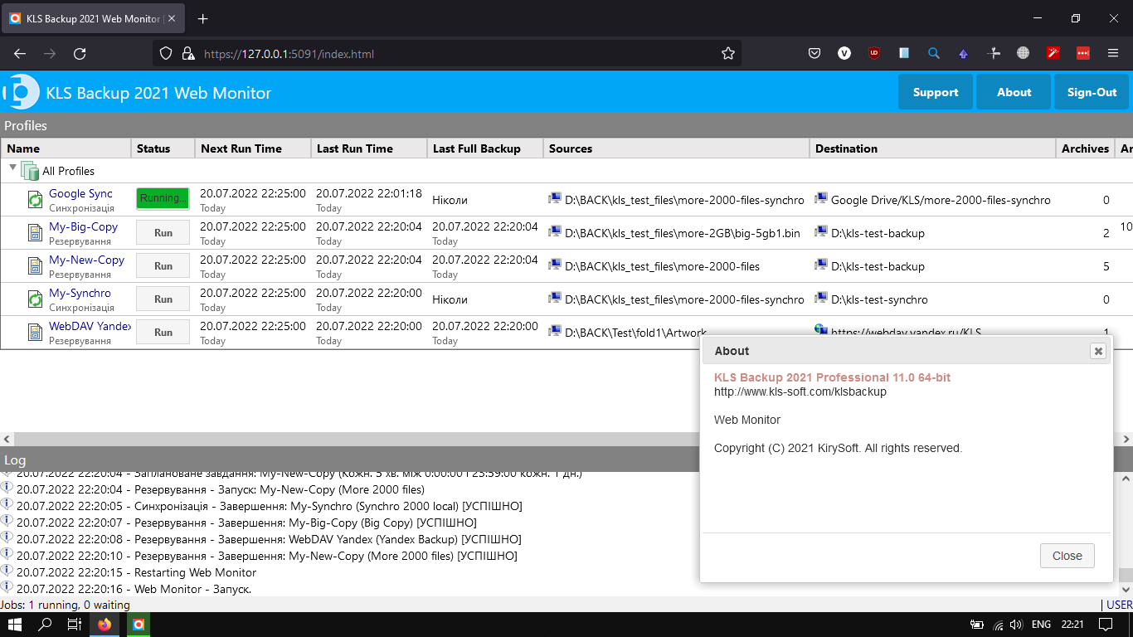Run the My-New-Copy profile
1133x637 pixels.
click(163, 265)
